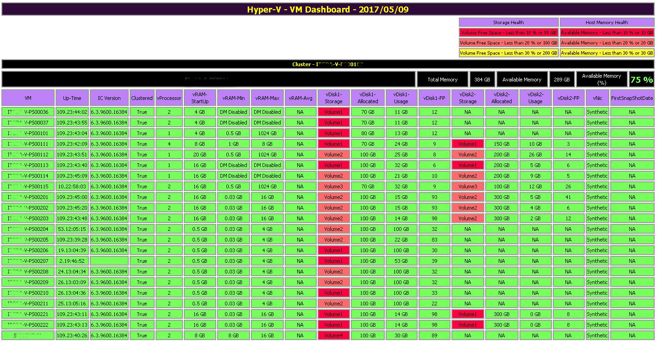Click 22 GB vDisk1-Usage in PS00205 row
This screenshot has width=657, height=341.
click(x=401, y=240)
